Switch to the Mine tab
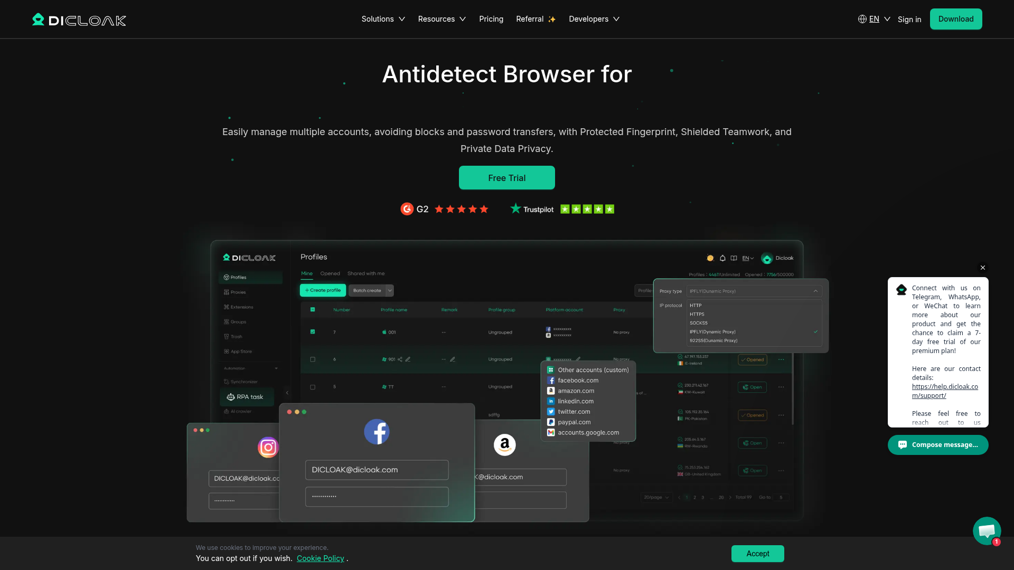Image resolution: width=1014 pixels, height=570 pixels. pyautogui.click(x=307, y=273)
